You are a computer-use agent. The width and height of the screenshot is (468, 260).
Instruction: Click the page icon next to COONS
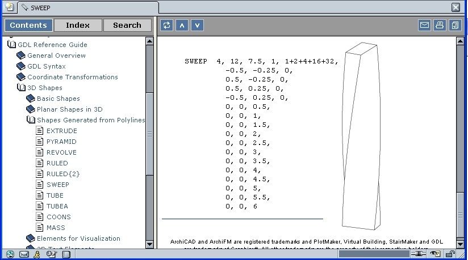(x=39, y=216)
